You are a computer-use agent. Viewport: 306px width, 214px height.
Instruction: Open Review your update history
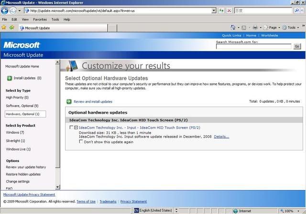[26, 167]
